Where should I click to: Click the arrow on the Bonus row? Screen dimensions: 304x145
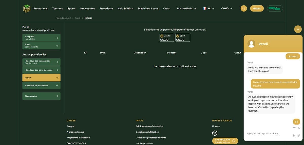pyautogui.click(x=57, y=46)
